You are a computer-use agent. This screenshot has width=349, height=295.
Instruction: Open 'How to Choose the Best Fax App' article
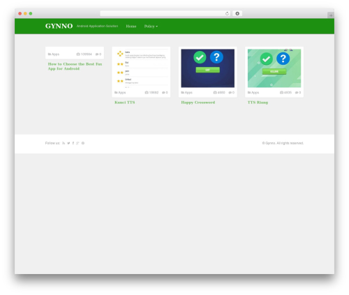[75, 66]
